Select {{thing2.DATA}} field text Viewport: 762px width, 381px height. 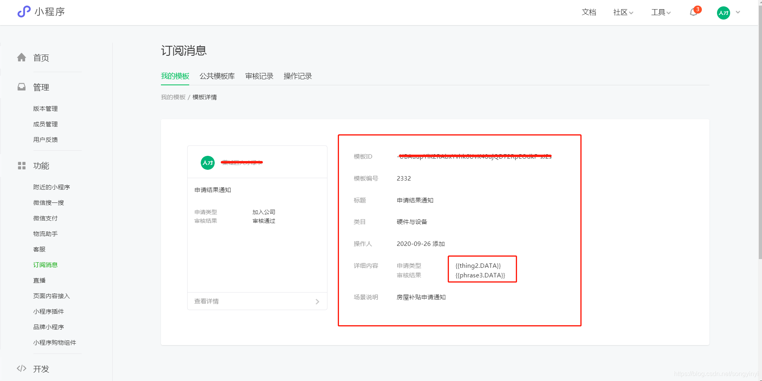tap(478, 265)
